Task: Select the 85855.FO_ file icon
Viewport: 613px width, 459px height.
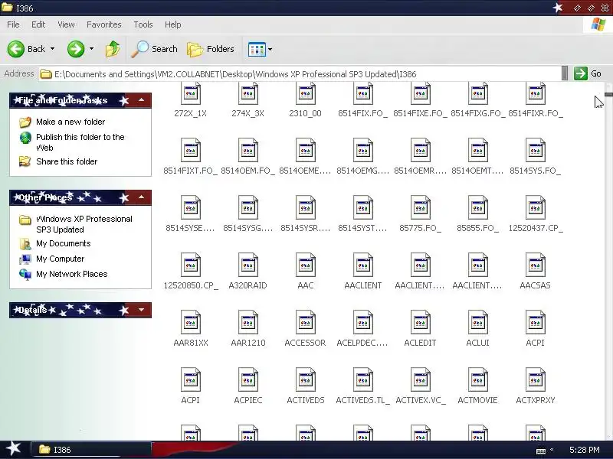Action: point(477,207)
